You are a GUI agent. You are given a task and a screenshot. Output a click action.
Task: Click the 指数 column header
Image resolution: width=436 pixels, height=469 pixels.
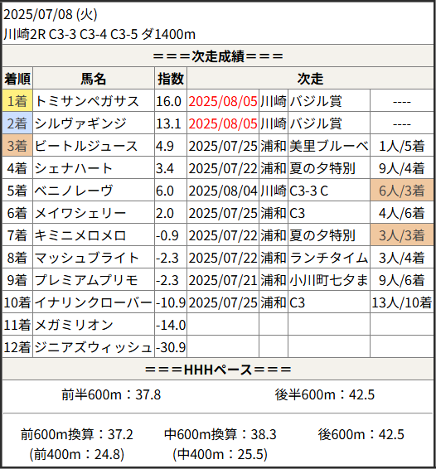click(x=171, y=79)
